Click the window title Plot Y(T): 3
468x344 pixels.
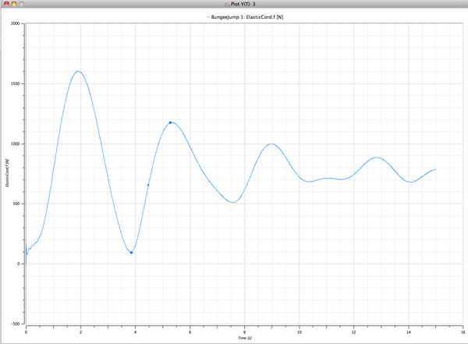[x=243, y=4]
